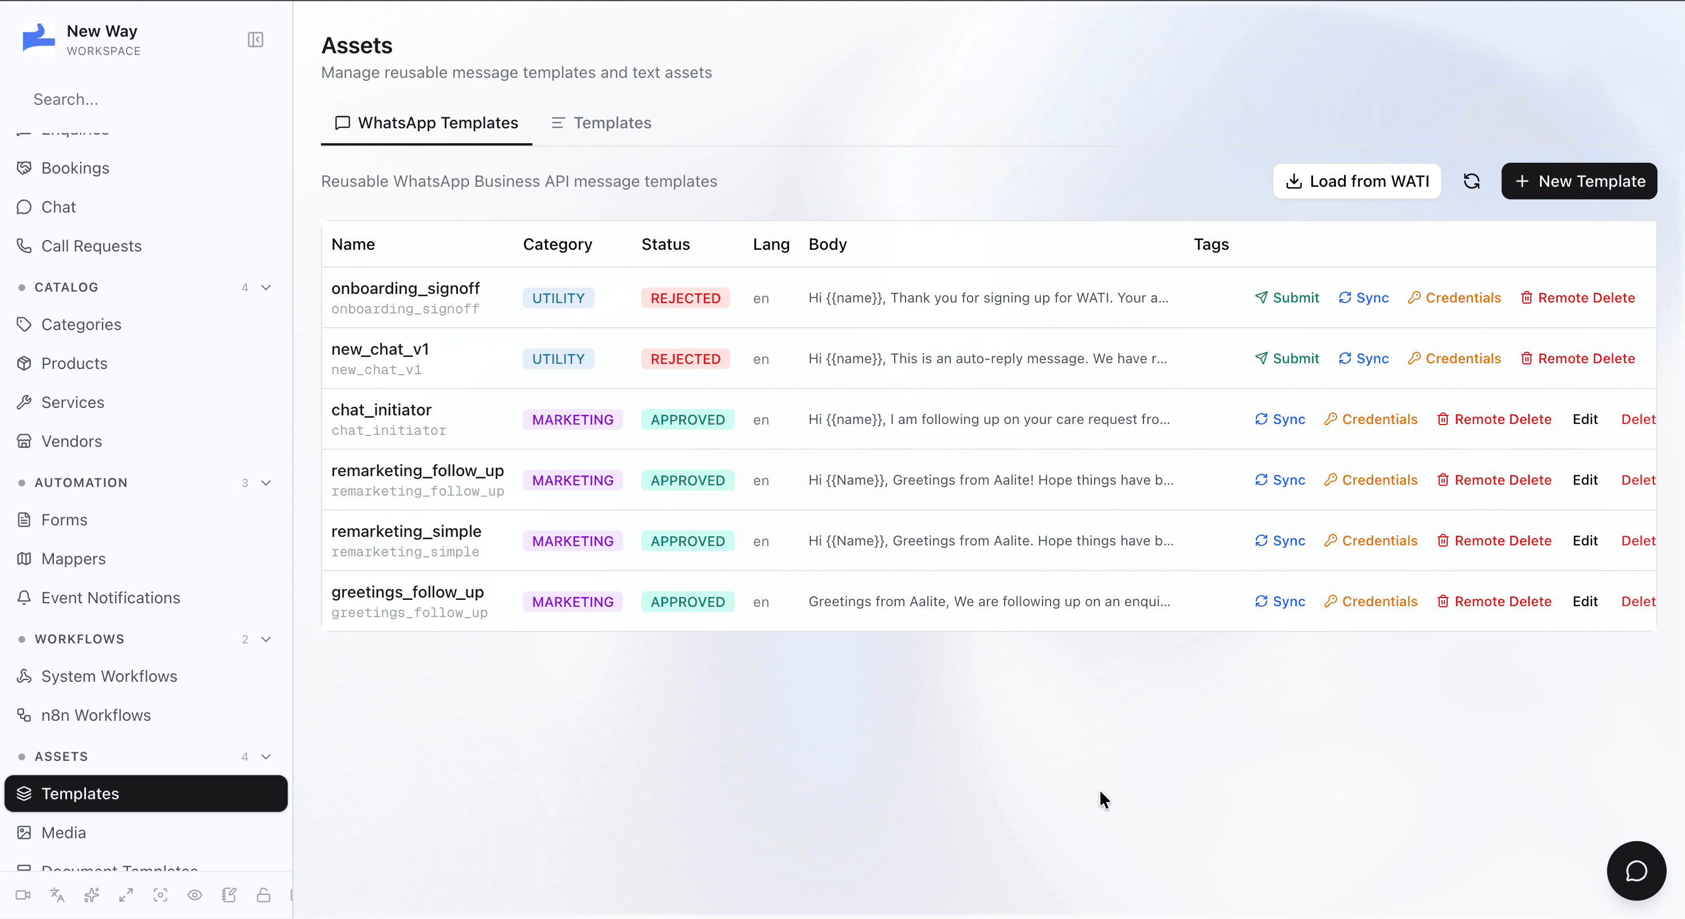
Task: Click into the sidebar Search field
Action: [x=146, y=100]
